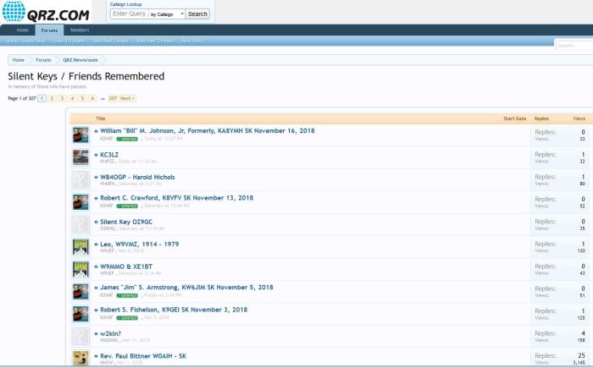Open the Home navigation tab
The width and height of the screenshot is (593, 368).
pos(22,30)
